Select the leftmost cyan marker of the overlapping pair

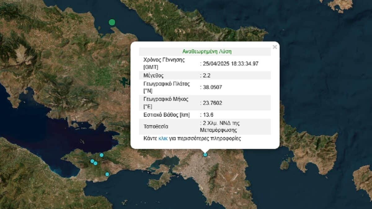[x=92, y=161]
